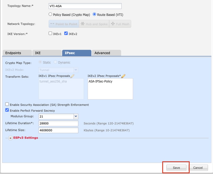The width and height of the screenshot is (213, 174).
Task: Switch to the Endpoints tab
Action: pos(17,53)
